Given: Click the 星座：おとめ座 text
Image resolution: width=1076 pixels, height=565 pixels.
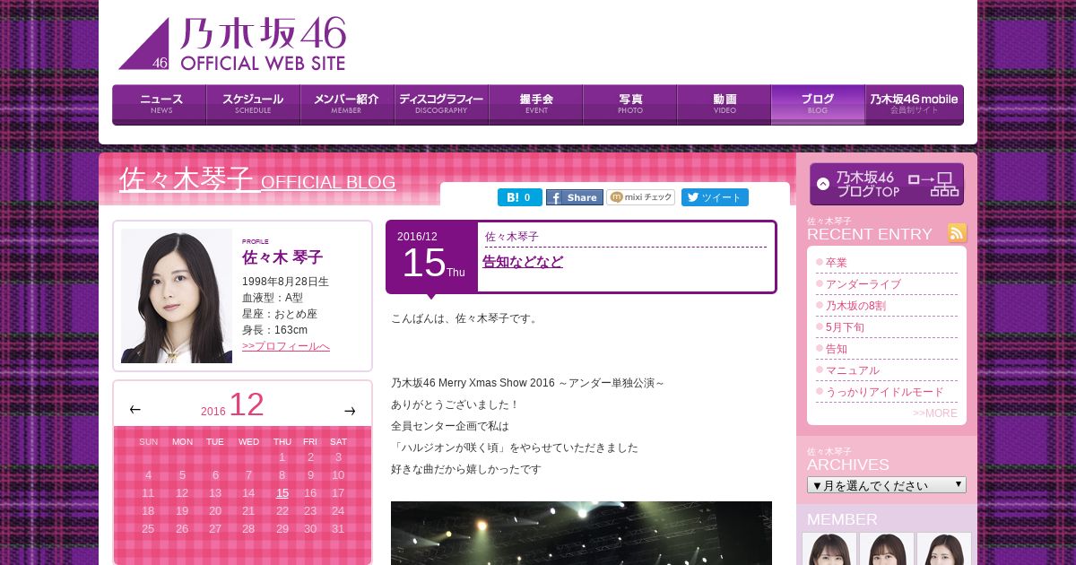Looking at the screenshot, I should [280, 314].
